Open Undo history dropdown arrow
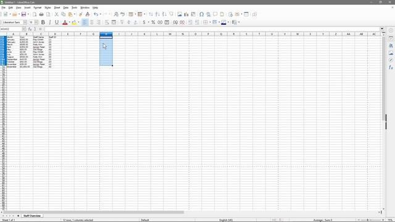The image size is (395, 222). pyautogui.click(x=100, y=14)
